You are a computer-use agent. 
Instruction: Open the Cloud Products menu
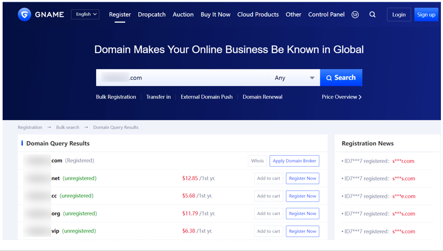(258, 15)
